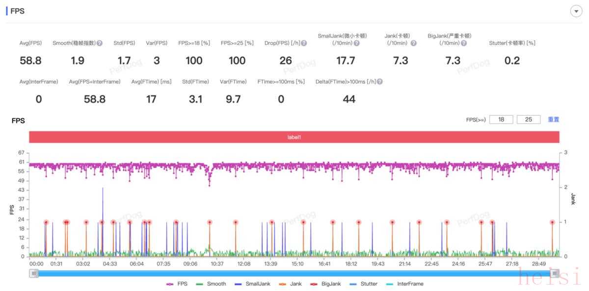Click the FPS threshold field showing 25
The width and height of the screenshot is (589, 291).
pyautogui.click(x=528, y=120)
